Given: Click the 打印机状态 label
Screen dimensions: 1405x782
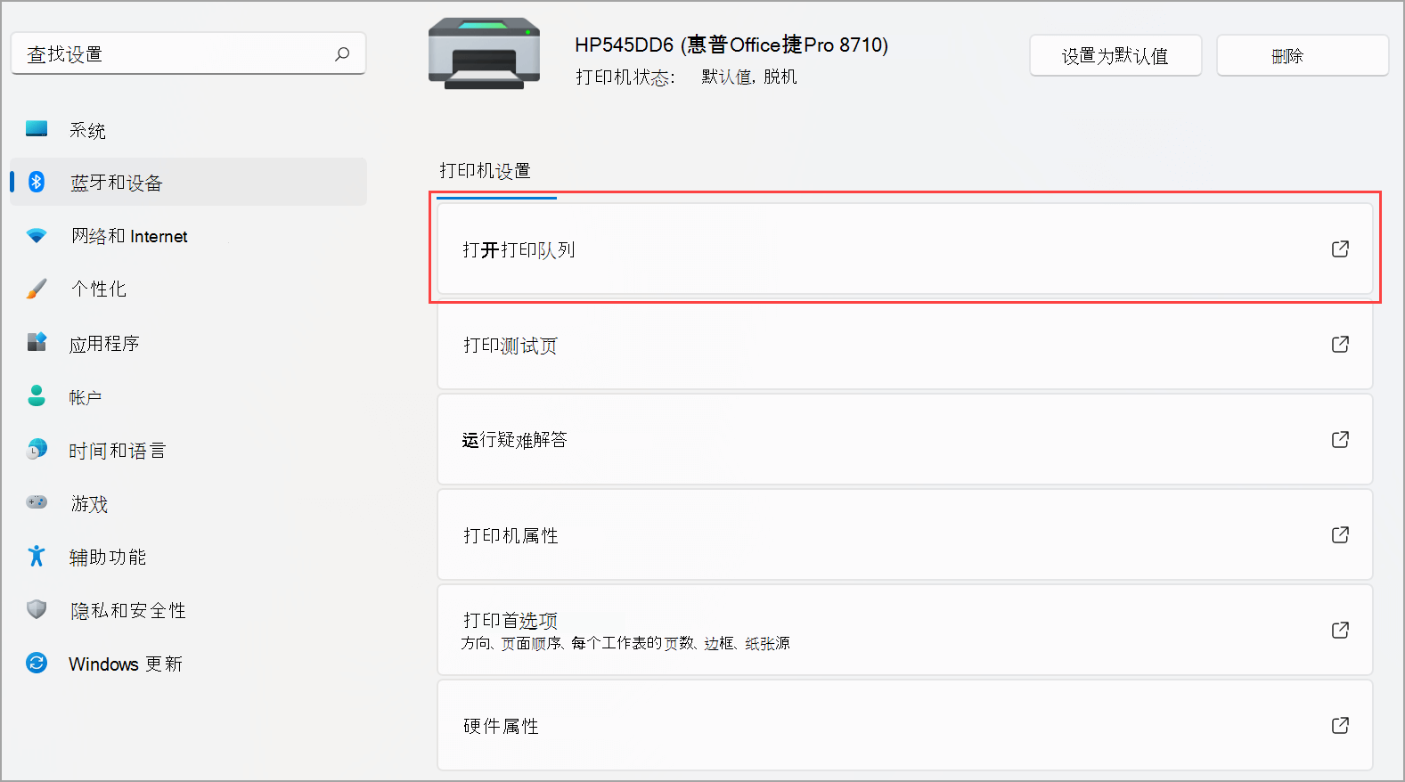Looking at the screenshot, I should pos(625,77).
